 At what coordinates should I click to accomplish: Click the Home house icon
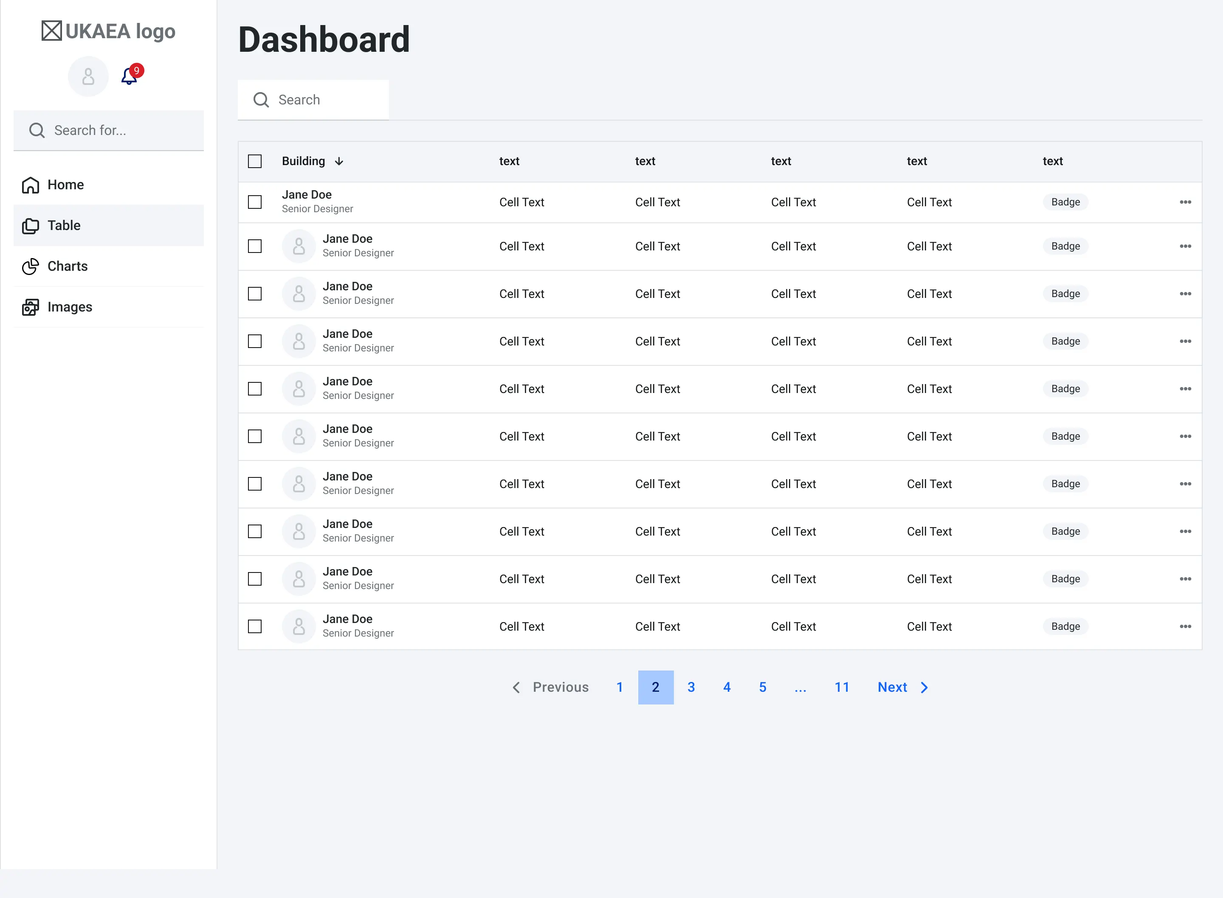[31, 185]
